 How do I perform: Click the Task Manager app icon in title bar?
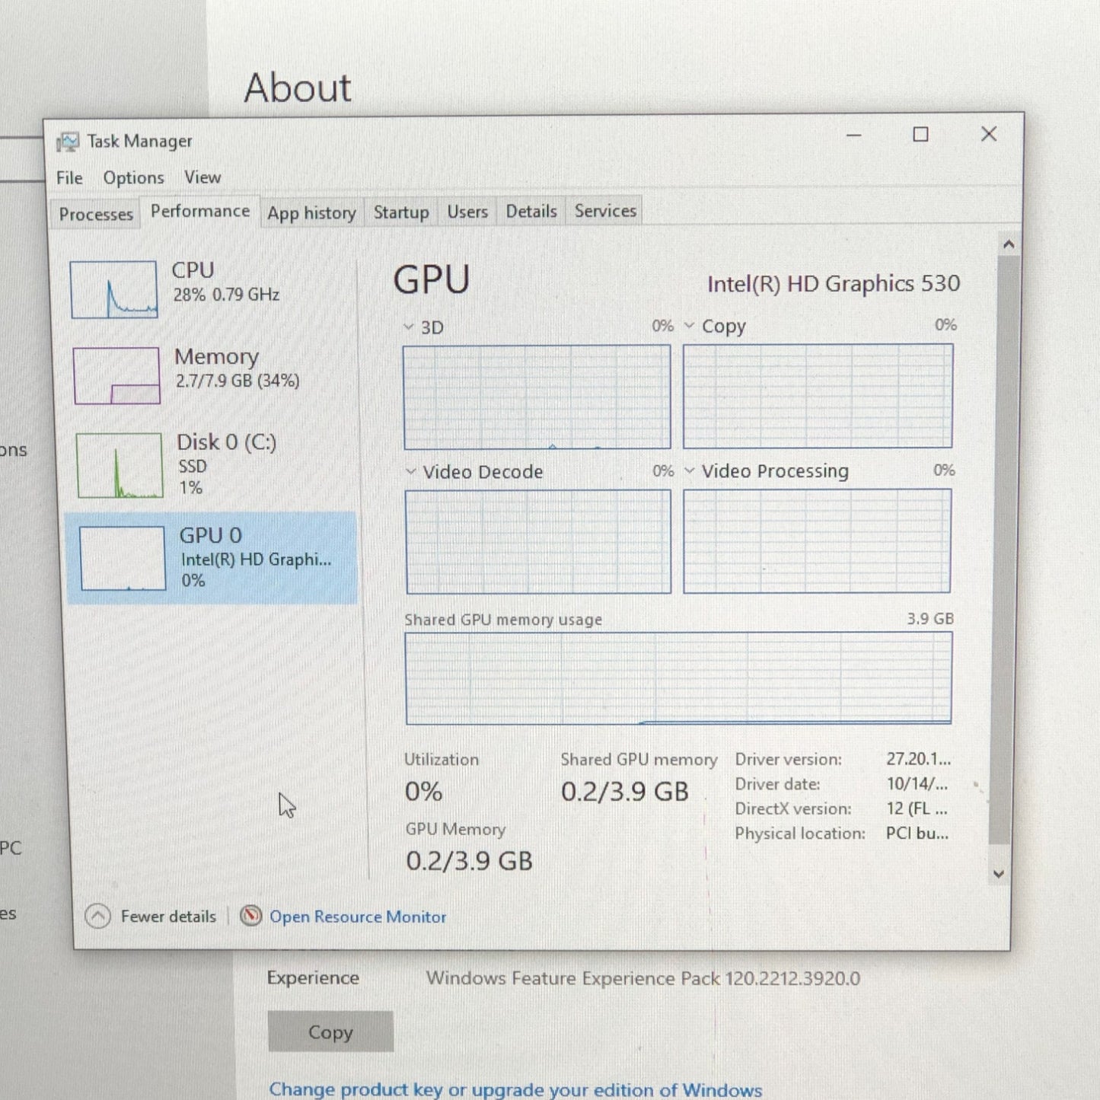(x=67, y=142)
